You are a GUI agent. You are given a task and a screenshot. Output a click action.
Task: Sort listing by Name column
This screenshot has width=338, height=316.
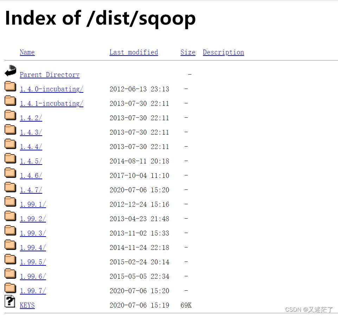click(x=27, y=52)
